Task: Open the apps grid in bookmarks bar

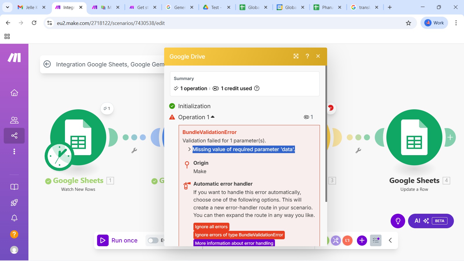Action: tap(7, 36)
